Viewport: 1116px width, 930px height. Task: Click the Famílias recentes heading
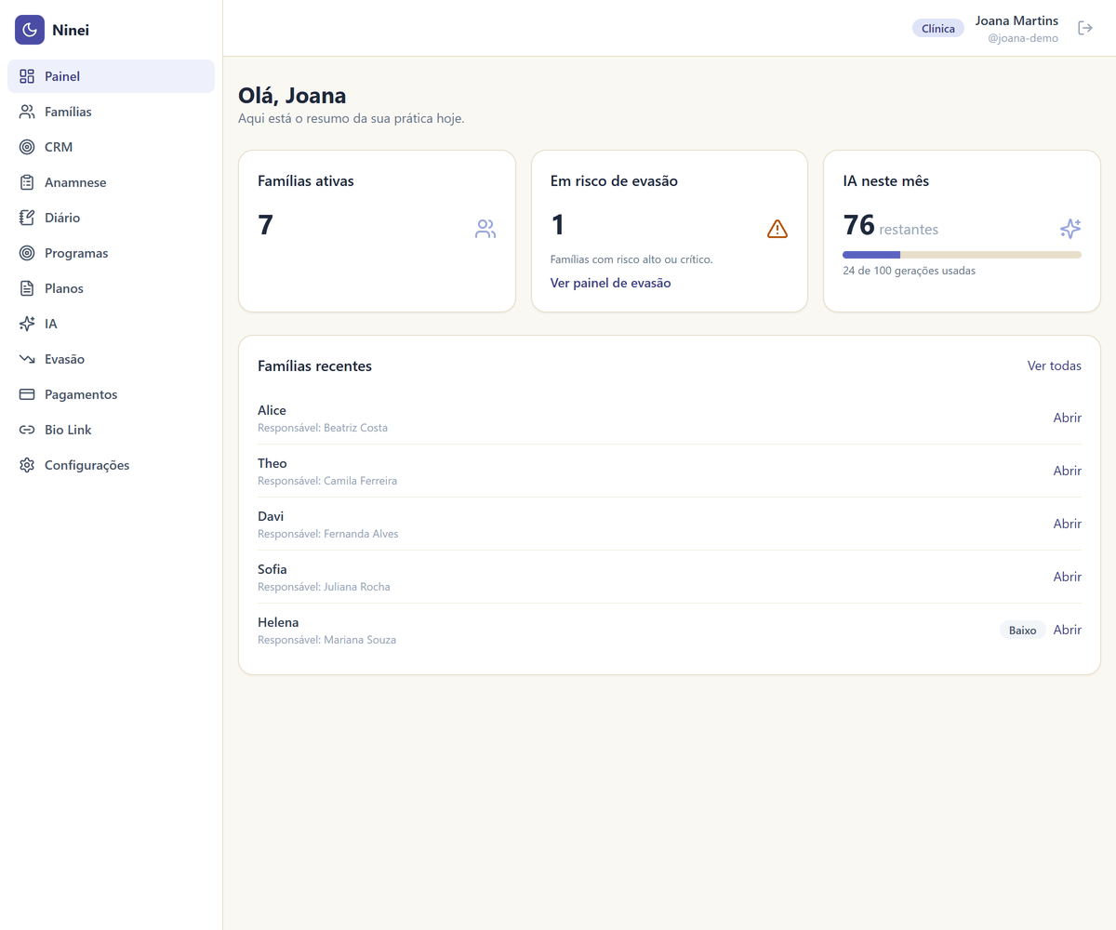coord(314,365)
